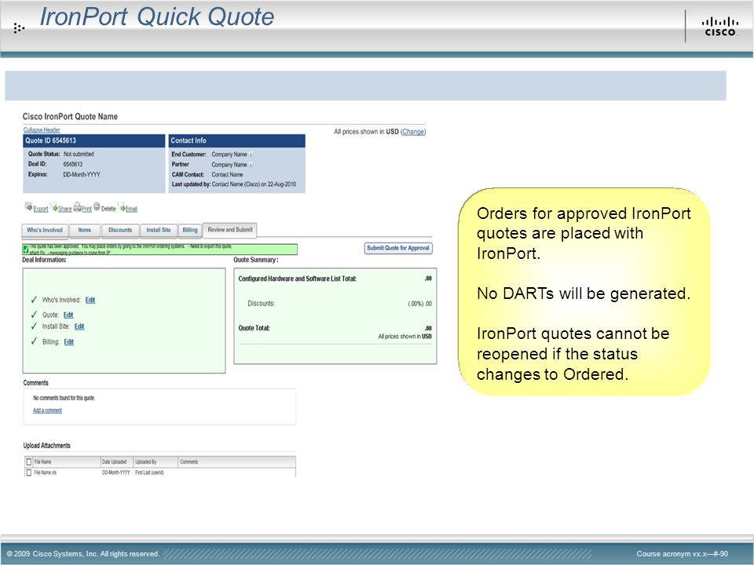Click the Quote ID 6545613 header
Viewport: 754px width, 565px height.
point(94,140)
